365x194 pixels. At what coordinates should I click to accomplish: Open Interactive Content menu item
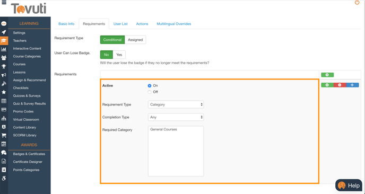click(27, 48)
